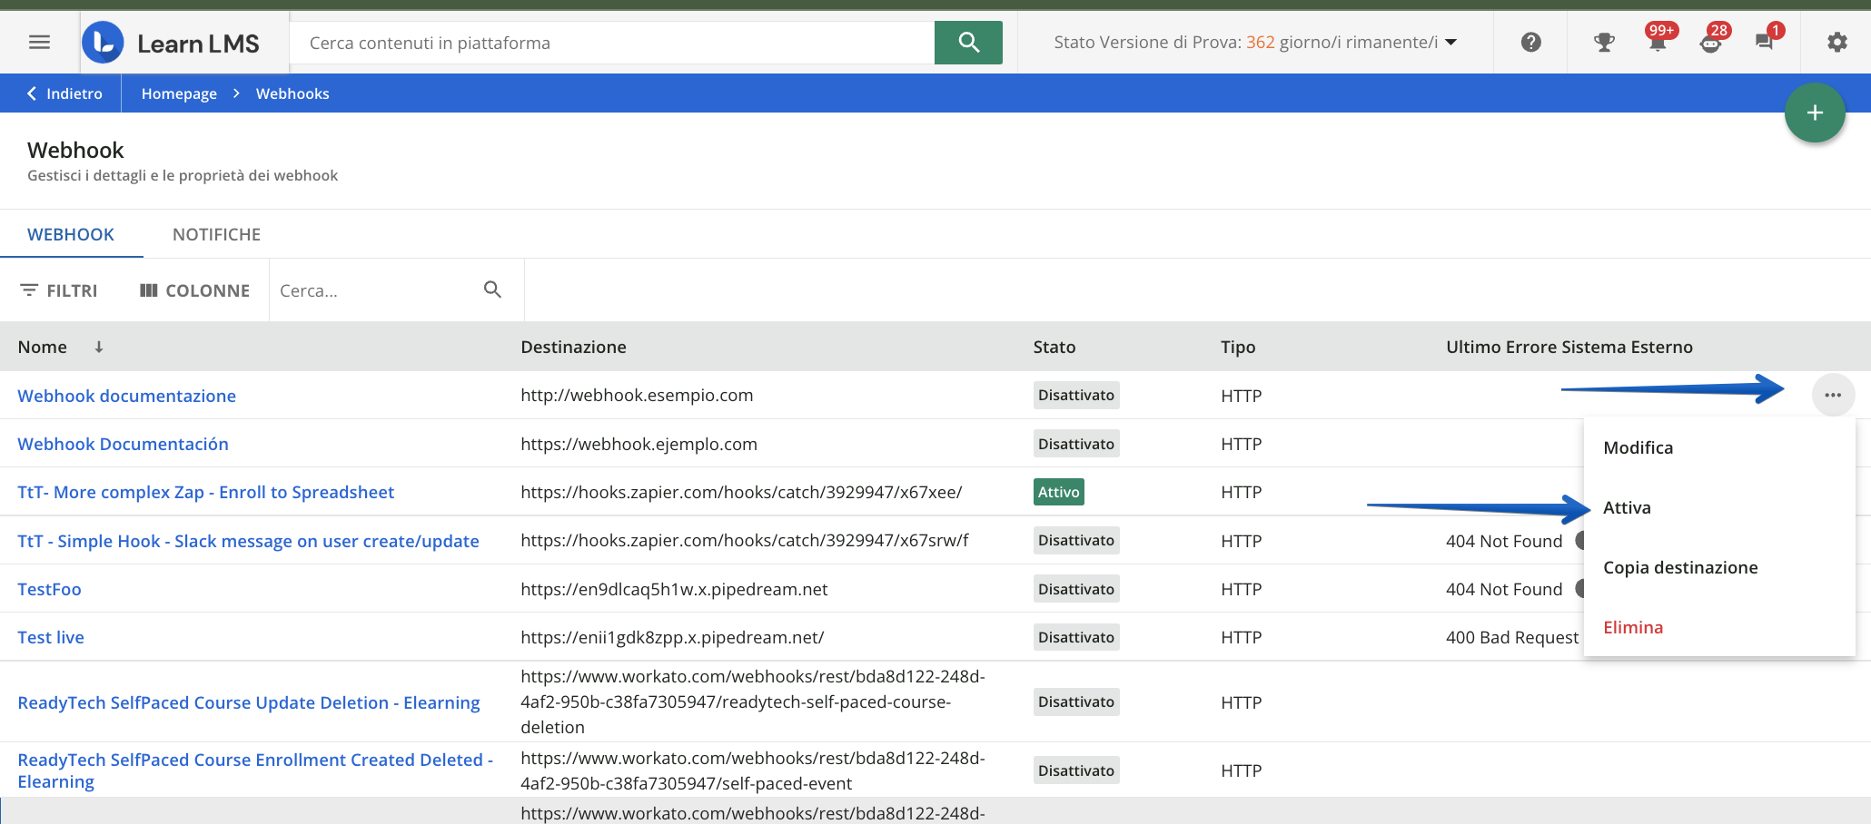Switch to the NOTIFICHE tab

point(216,234)
